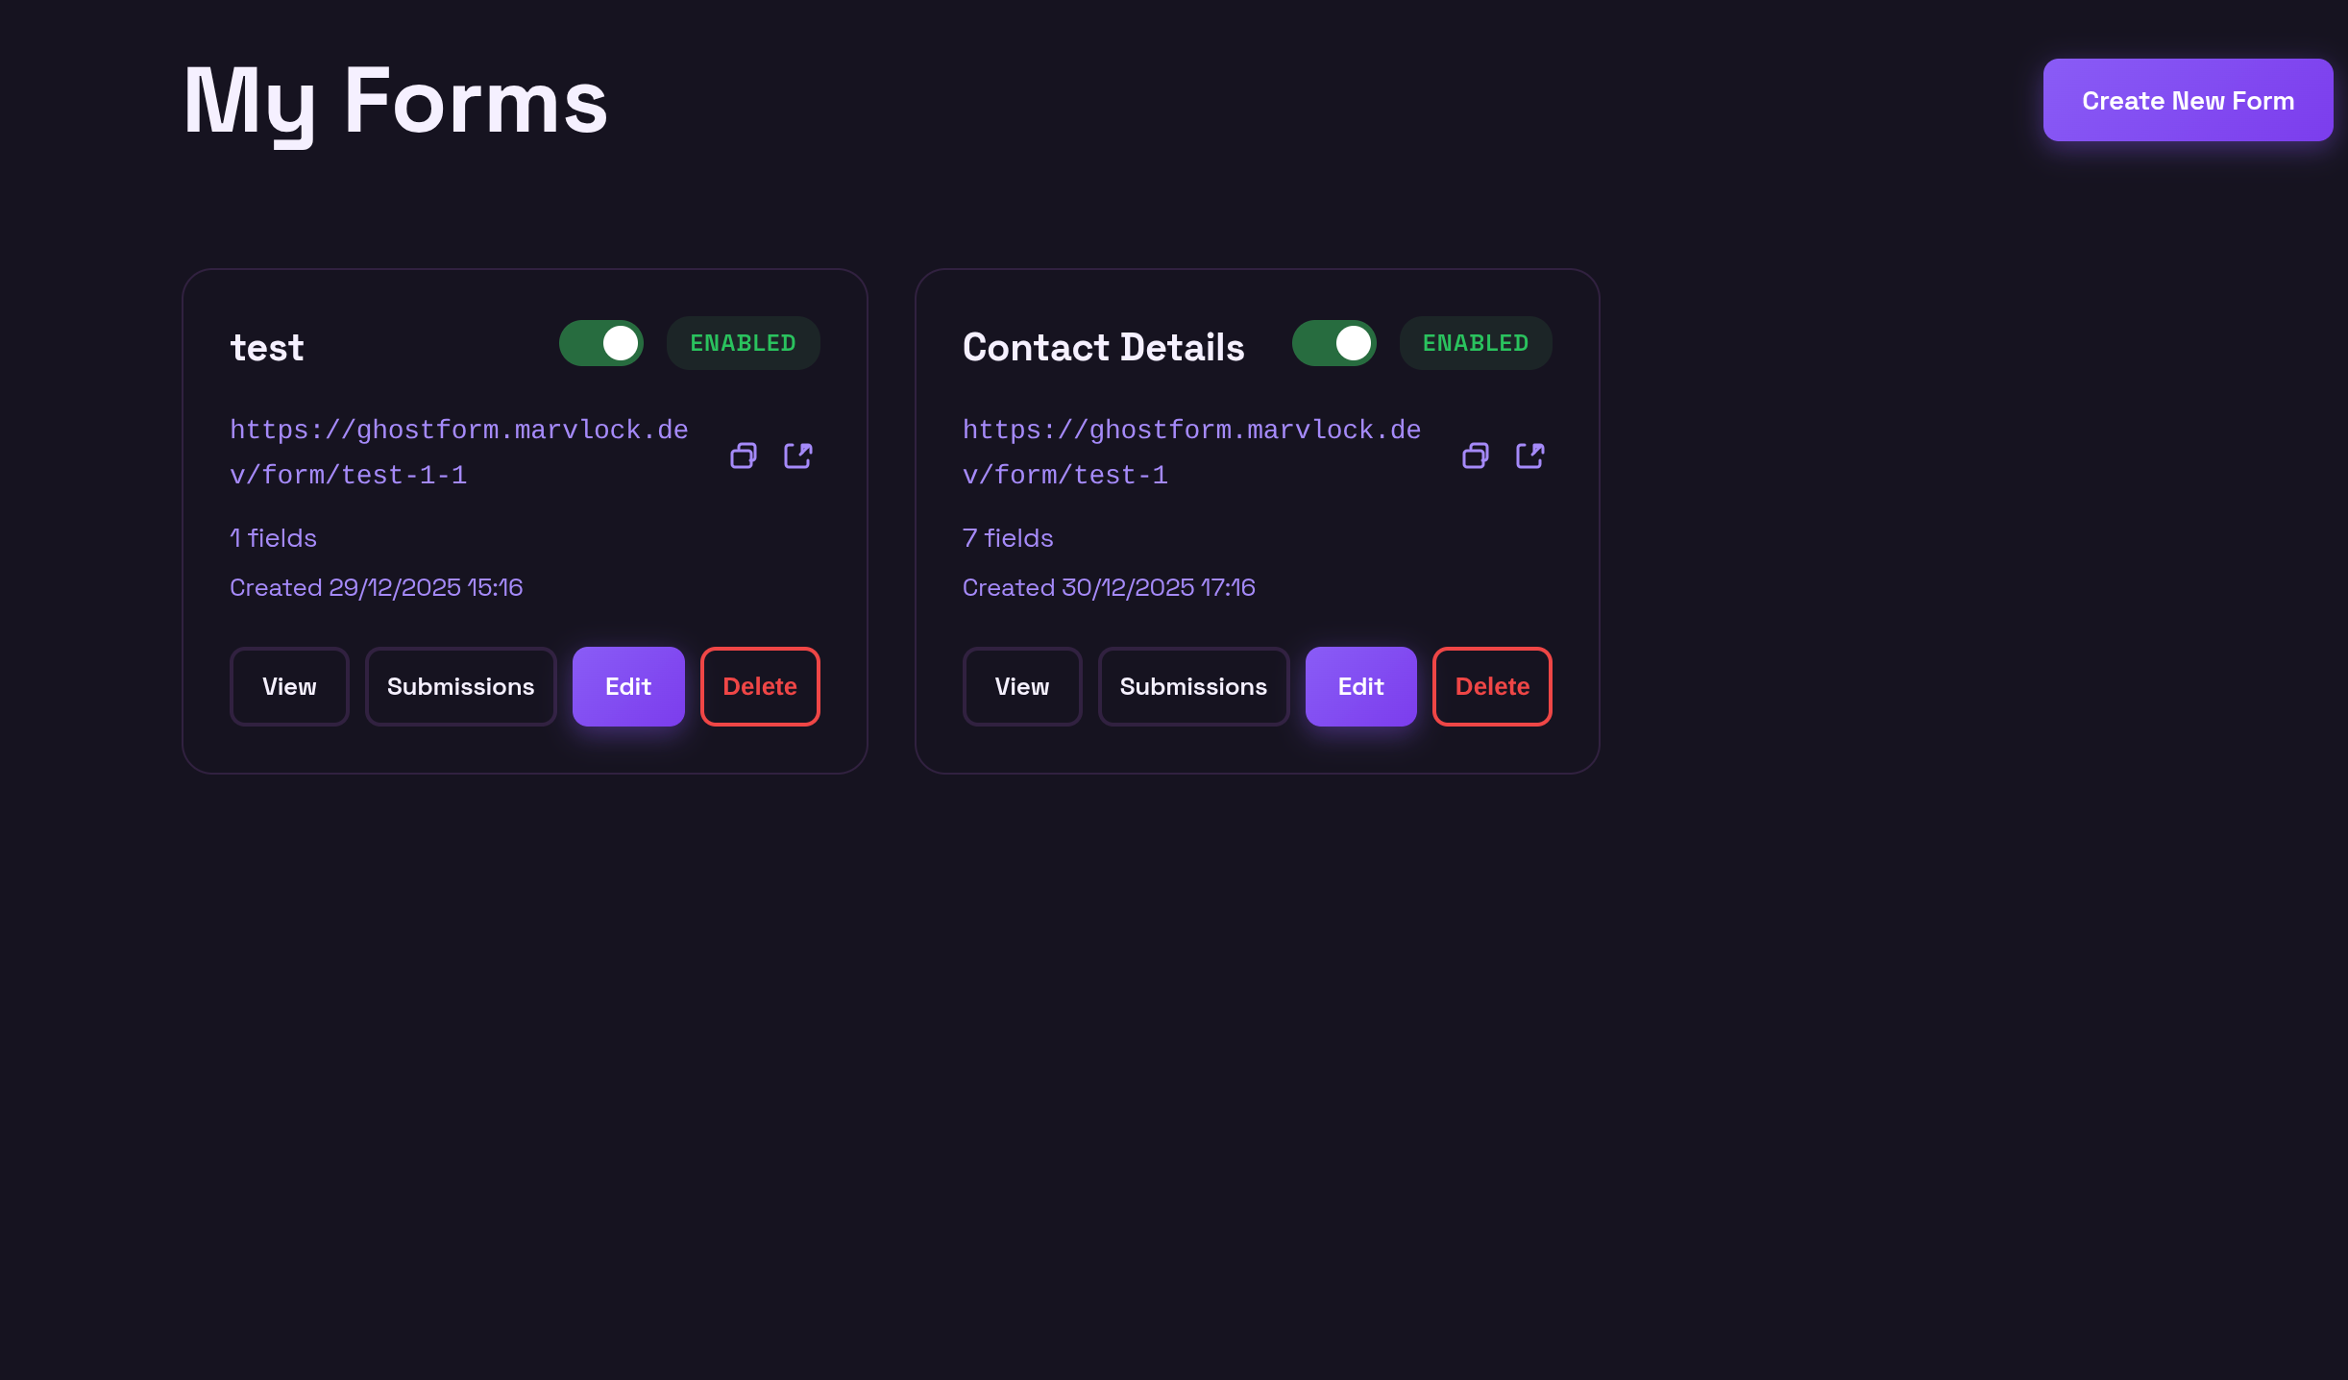
Task: Open the test-1 form URL link
Action: pyautogui.click(x=1191, y=452)
